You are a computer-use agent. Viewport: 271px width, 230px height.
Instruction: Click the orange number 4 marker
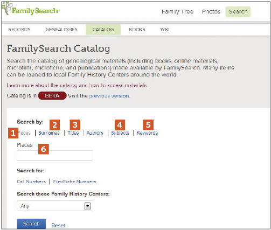(120, 125)
